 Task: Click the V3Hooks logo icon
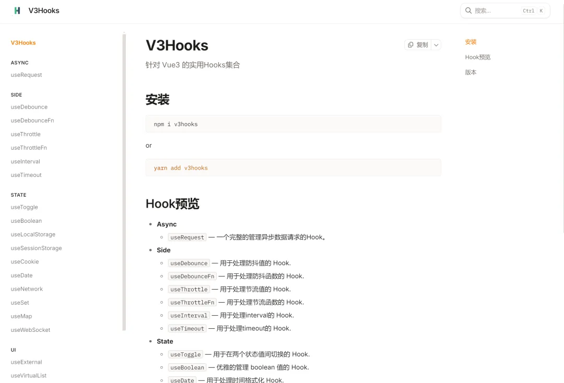pyautogui.click(x=17, y=10)
